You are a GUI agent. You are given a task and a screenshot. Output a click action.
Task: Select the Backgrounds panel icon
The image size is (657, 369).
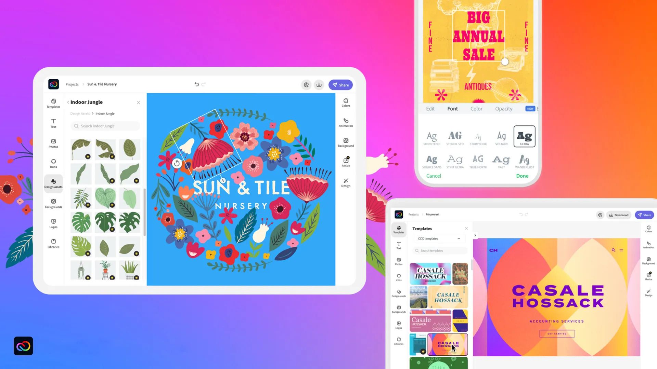point(53,203)
